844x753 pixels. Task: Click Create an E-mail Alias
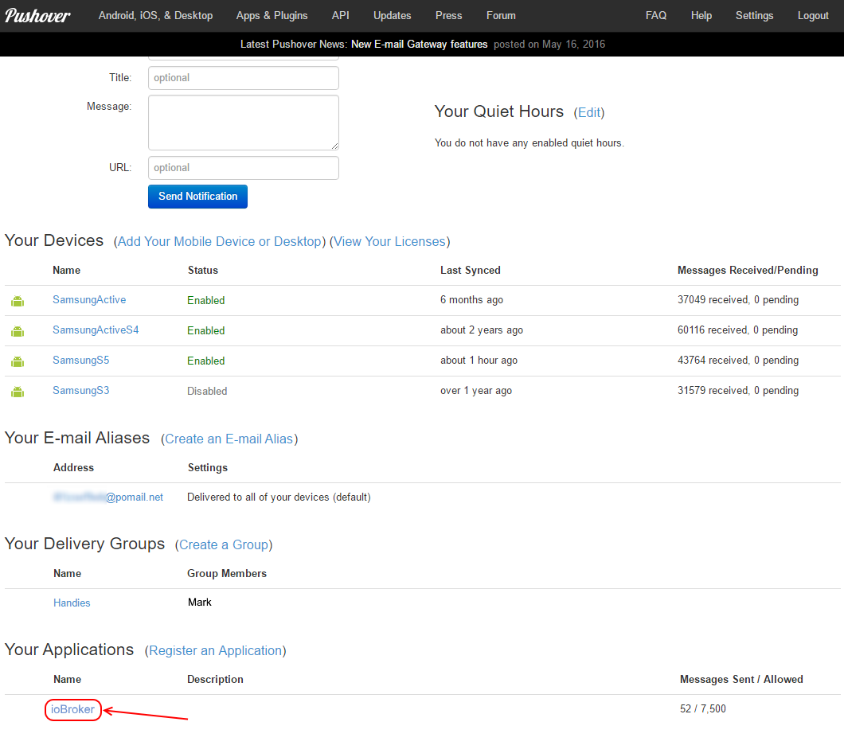point(229,439)
